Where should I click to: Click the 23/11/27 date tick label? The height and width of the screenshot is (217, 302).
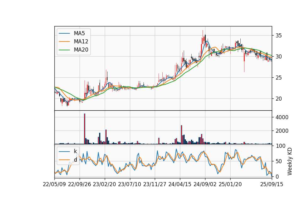pyautogui.click(x=155, y=184)
